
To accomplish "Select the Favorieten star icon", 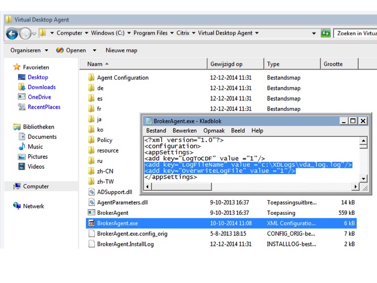I will click(17, 67).
